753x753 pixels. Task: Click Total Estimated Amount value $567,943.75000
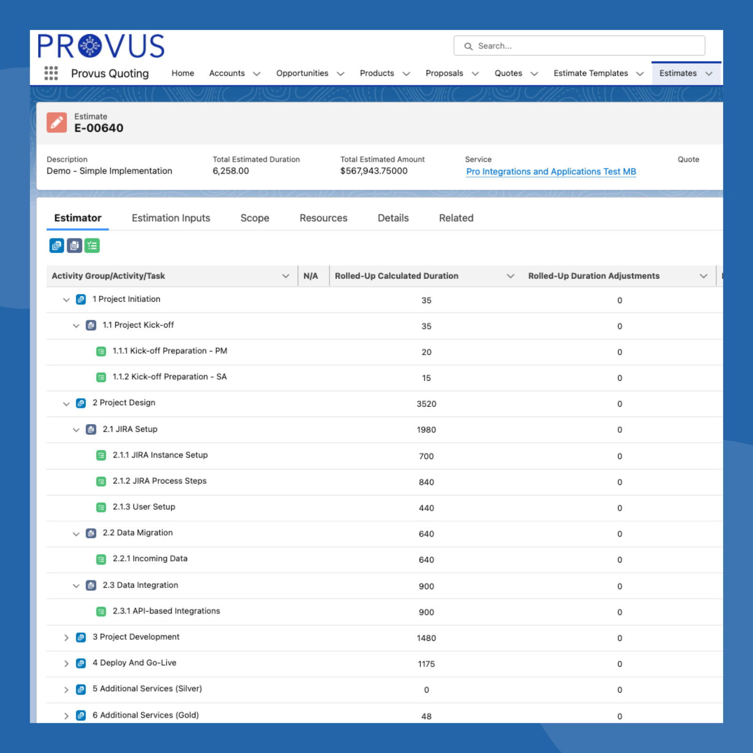(374, 171)
